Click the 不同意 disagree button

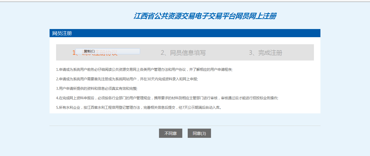tap(170, 133)
